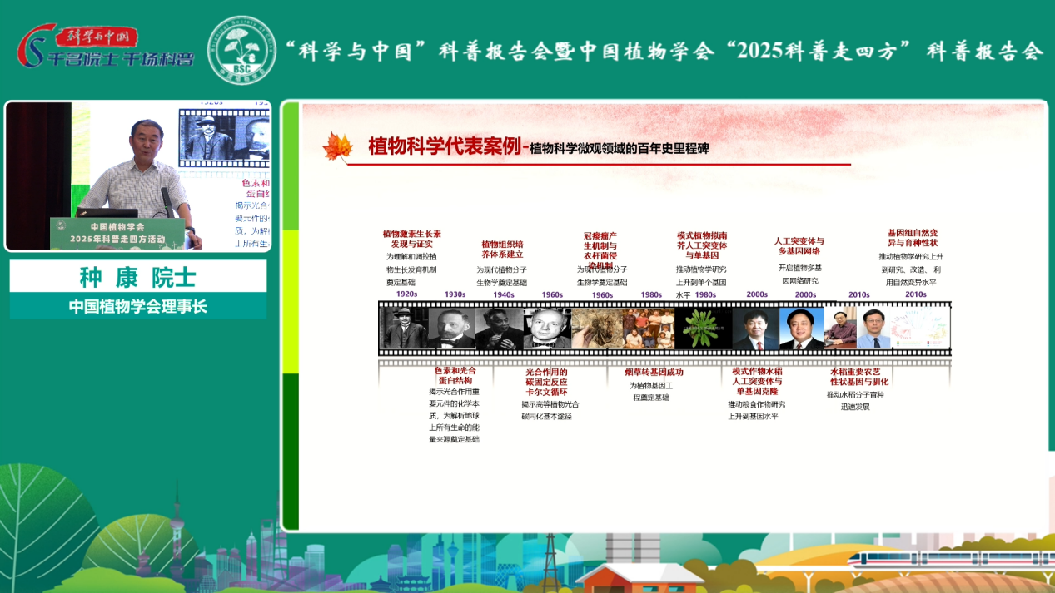
Task: Click the 种康 院士 name banner
Action: [138, 277]
